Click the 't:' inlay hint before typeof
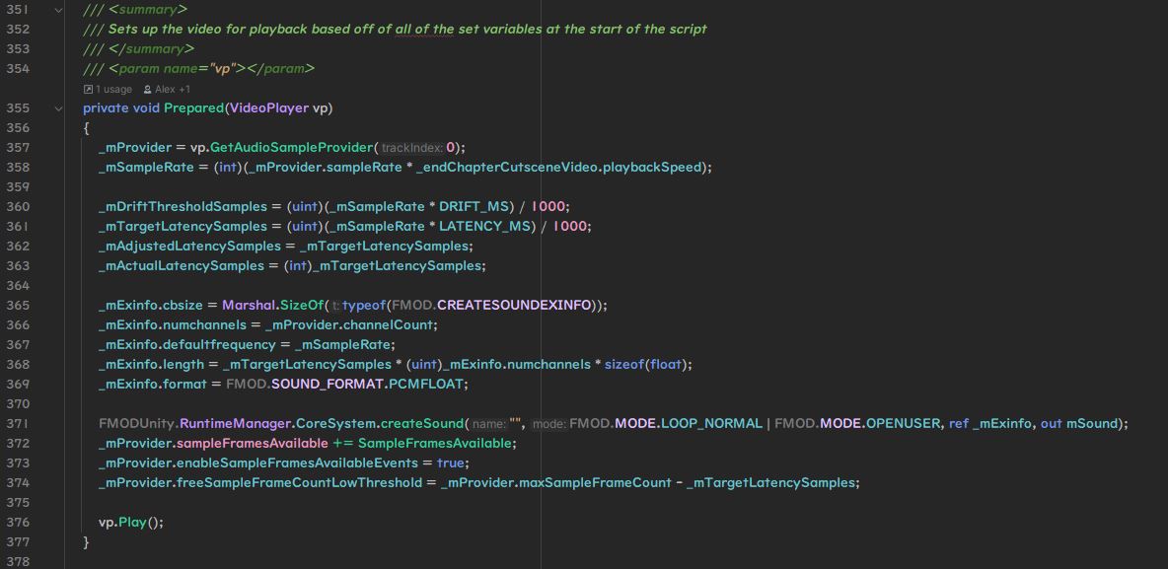The image size is (1168, 569). (x=335, y=306)
